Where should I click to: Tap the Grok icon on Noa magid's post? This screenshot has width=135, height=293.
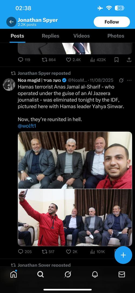(x=121, y=80)
